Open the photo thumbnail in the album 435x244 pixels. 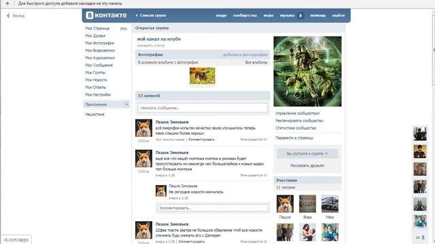[203, 76]
